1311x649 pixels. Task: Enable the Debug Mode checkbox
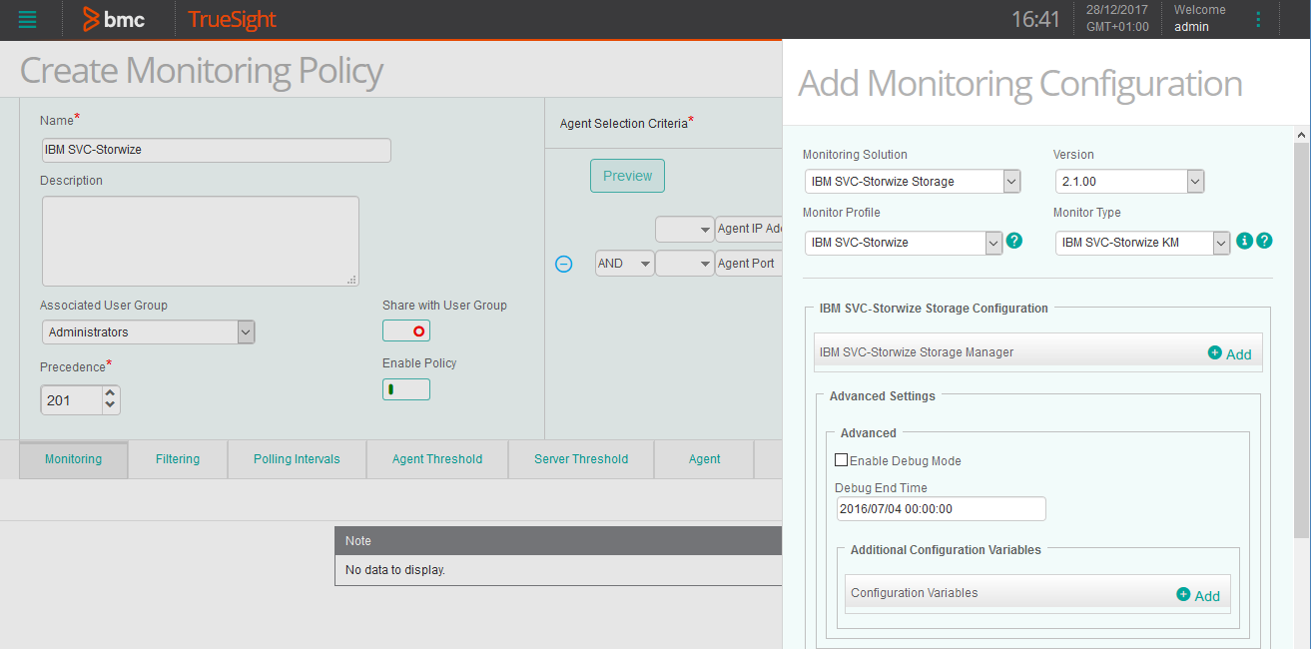(x=841, y=459)
